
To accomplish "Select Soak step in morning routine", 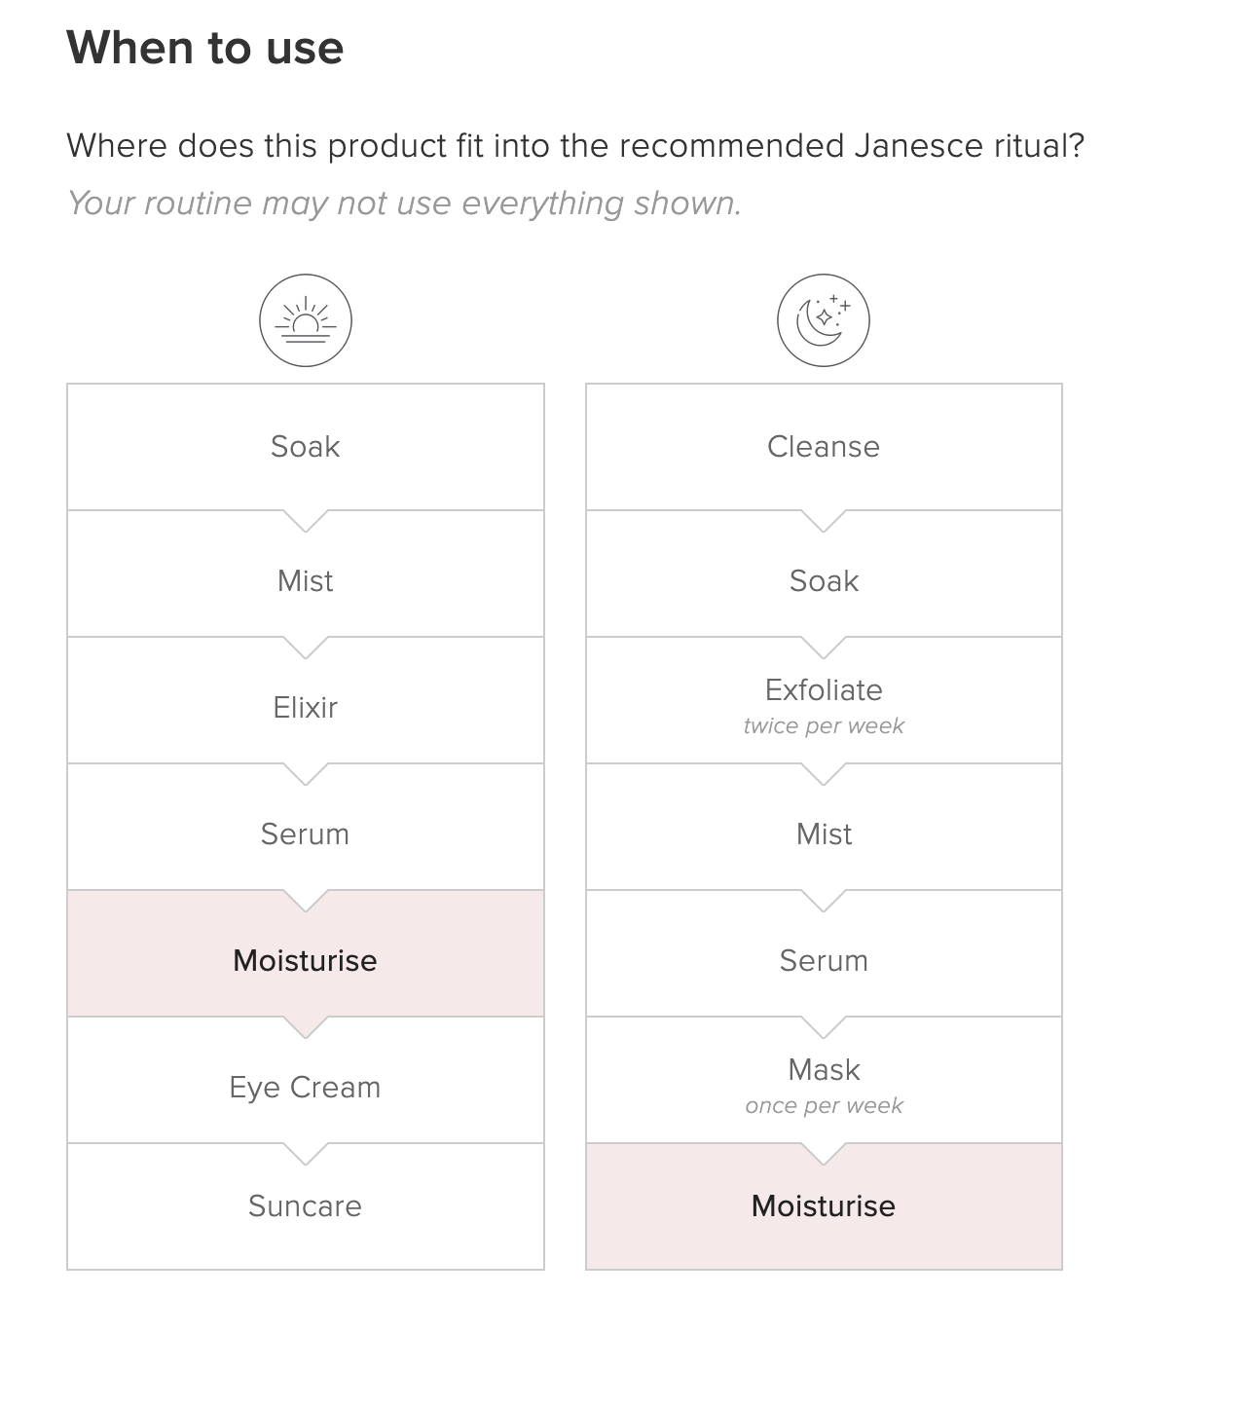I will 306,447.
